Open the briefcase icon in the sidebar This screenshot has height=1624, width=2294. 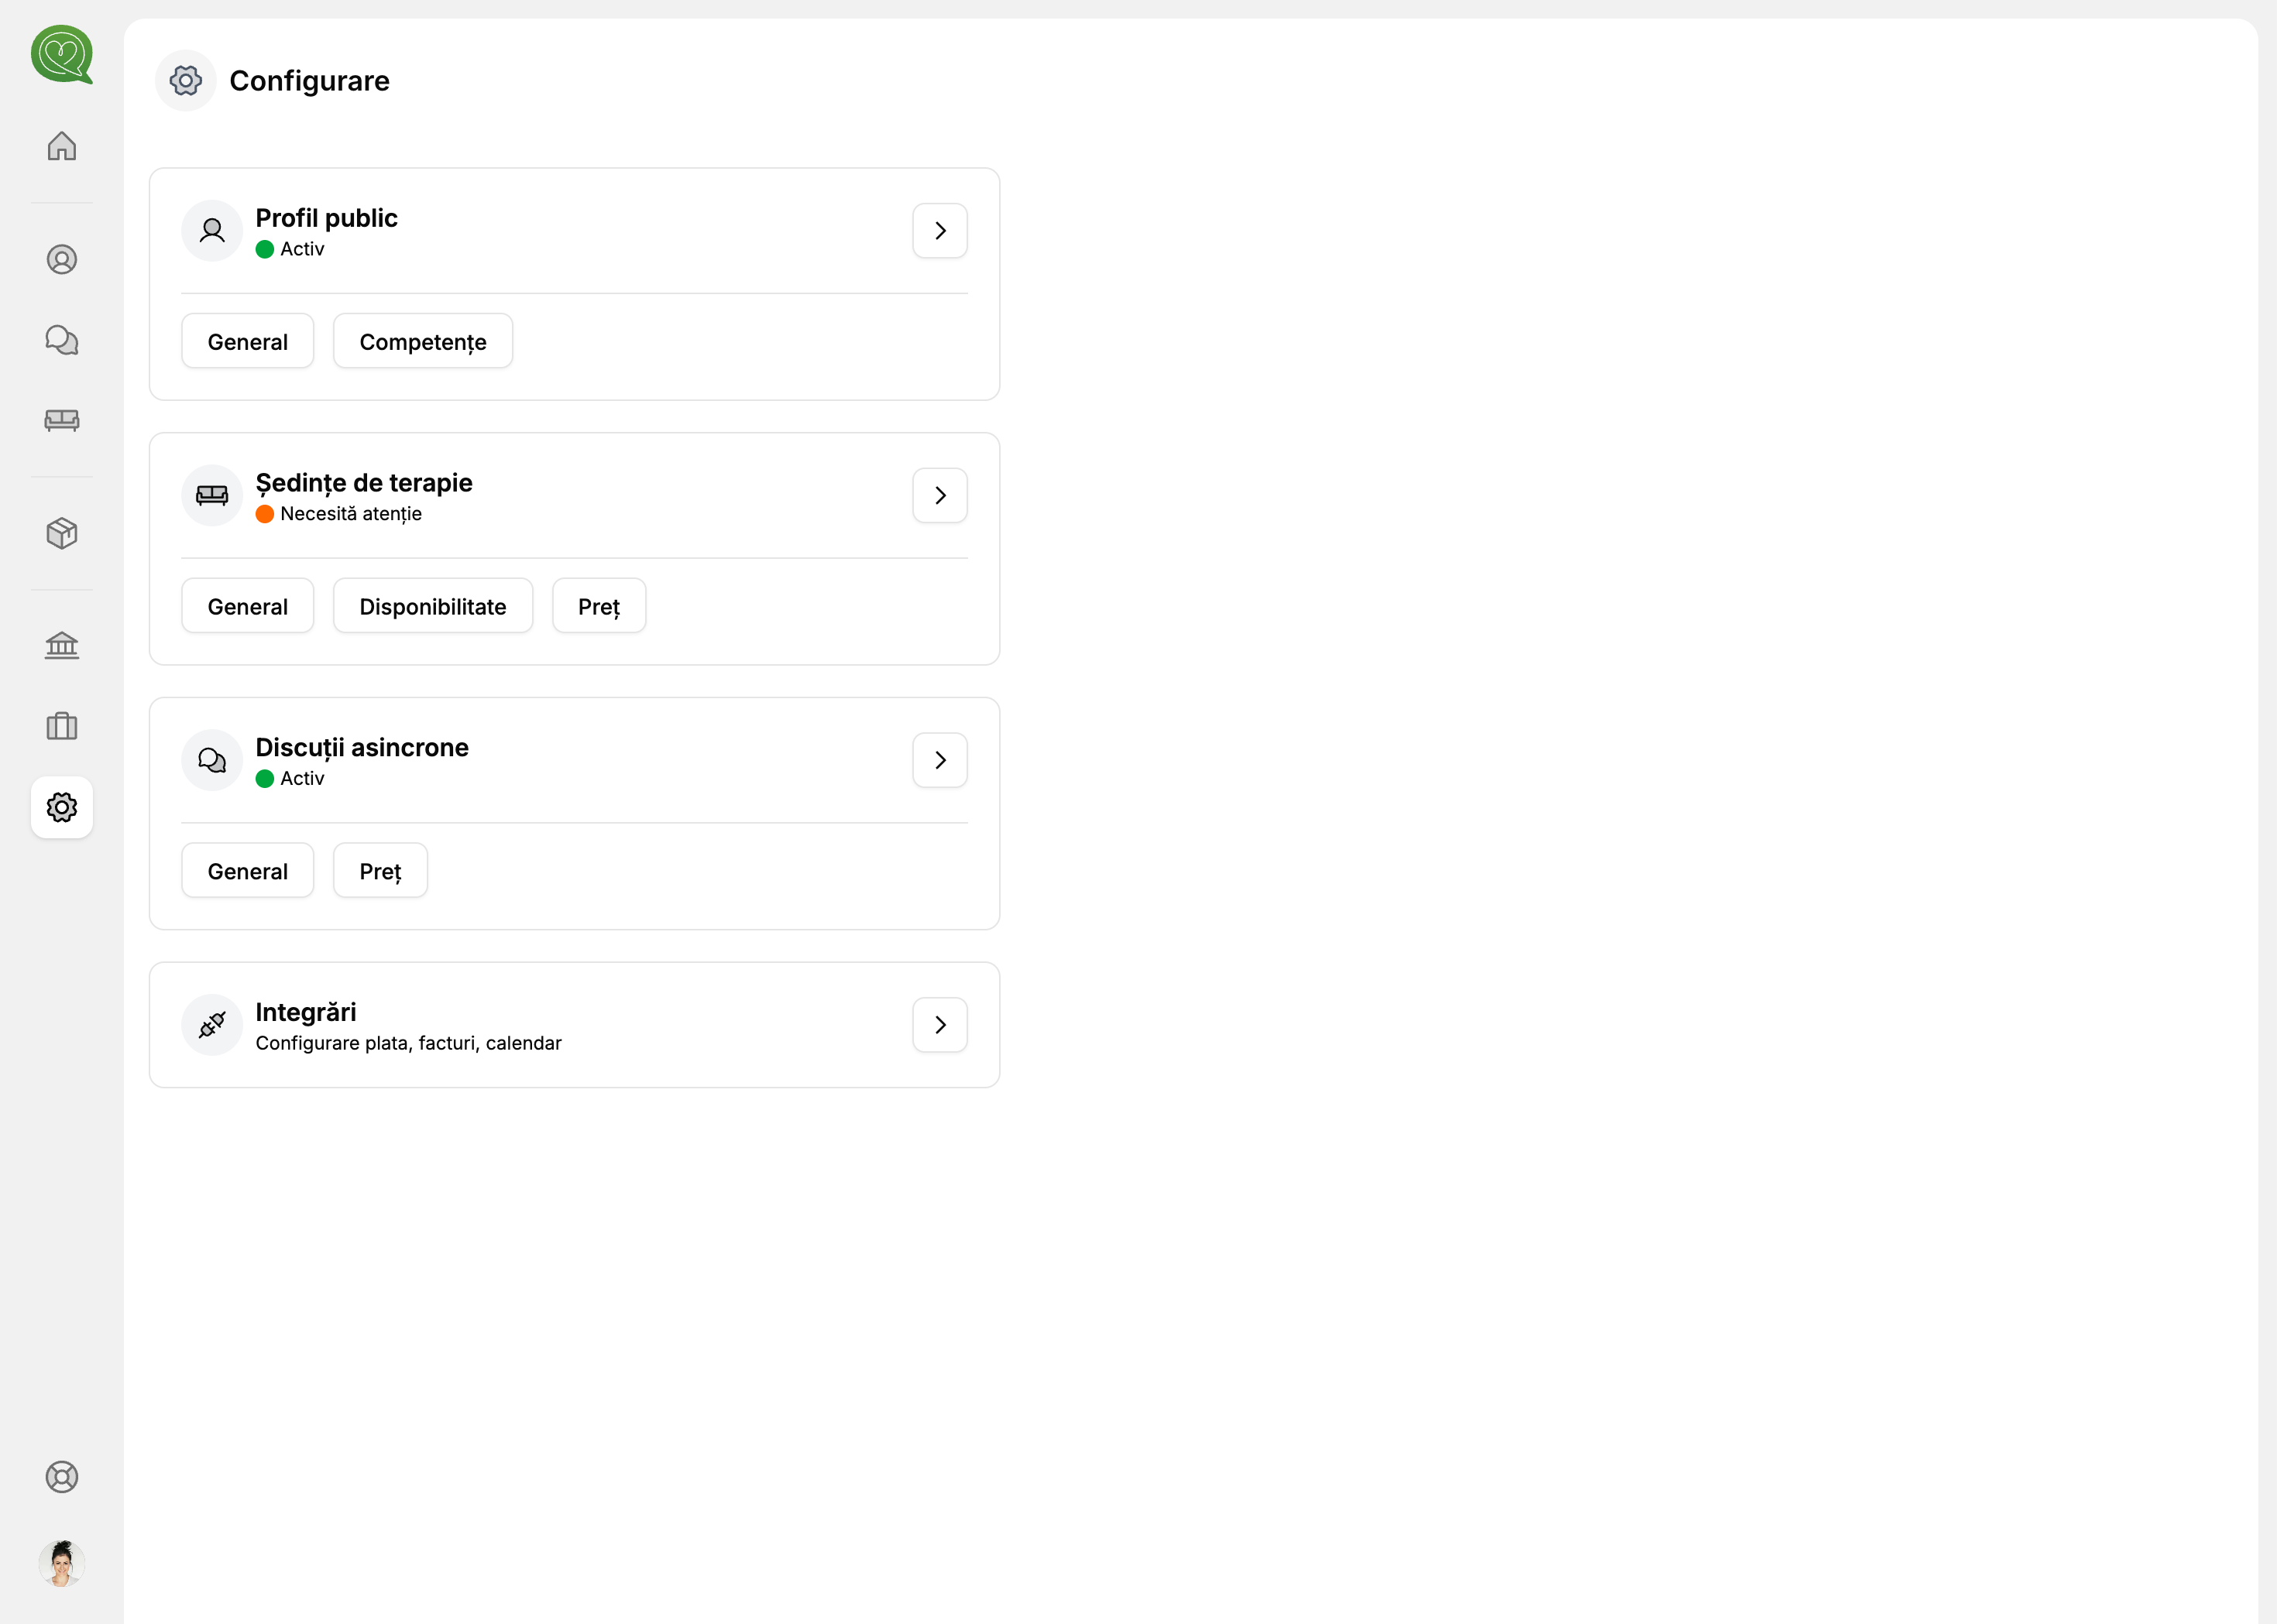tap(61, 726)
